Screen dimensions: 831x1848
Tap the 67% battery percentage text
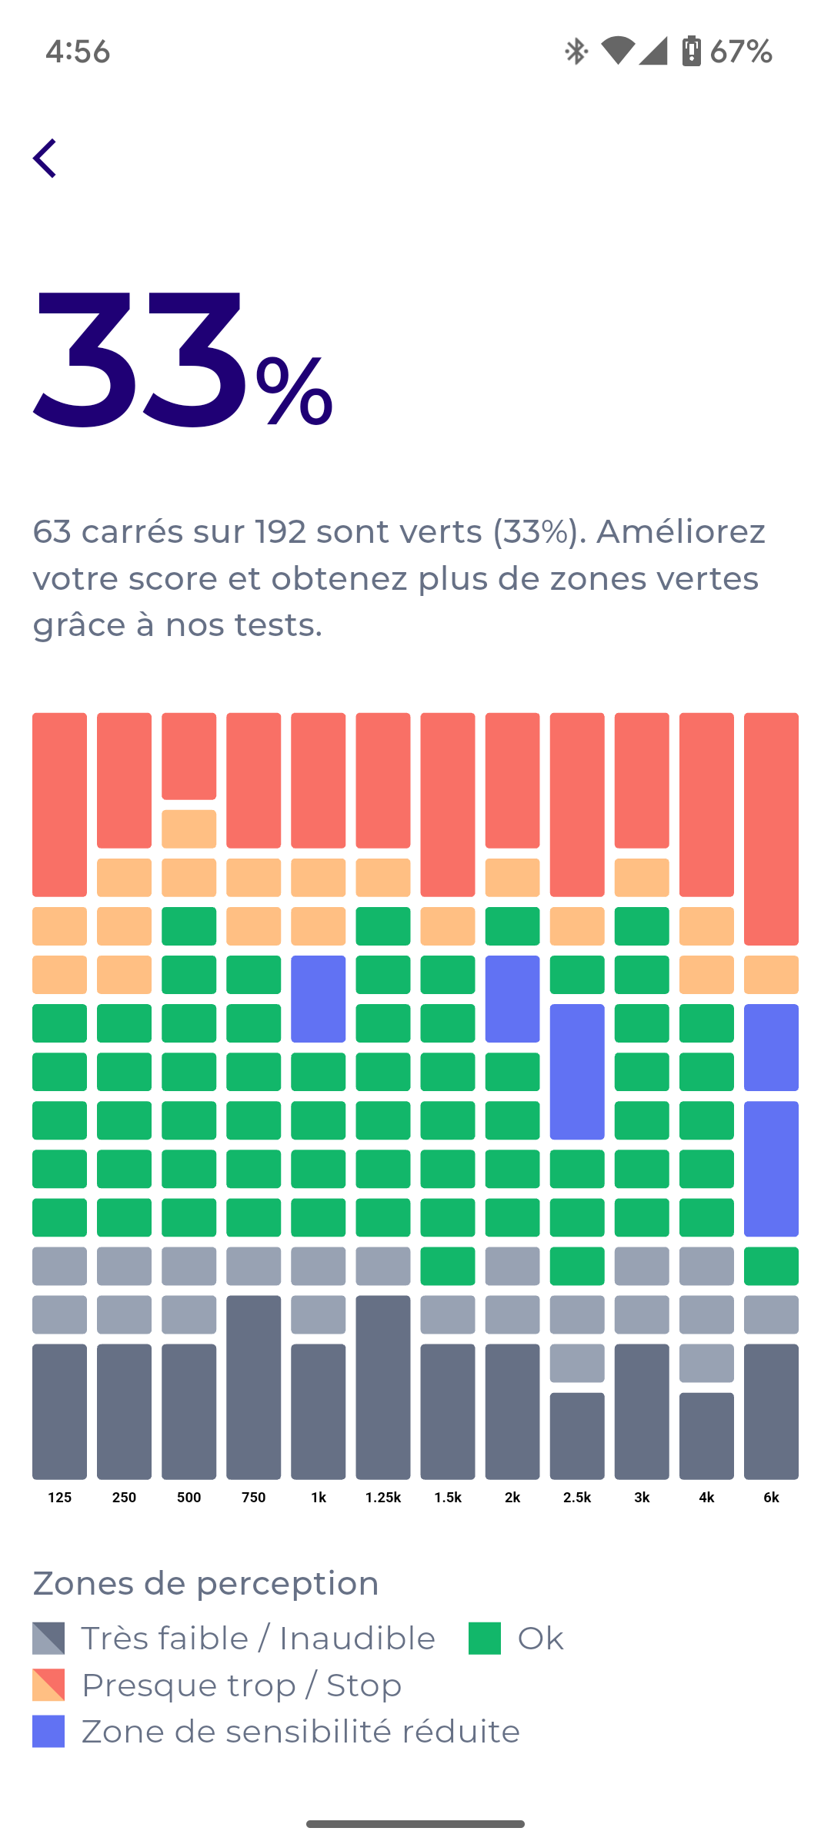[741, 51]
